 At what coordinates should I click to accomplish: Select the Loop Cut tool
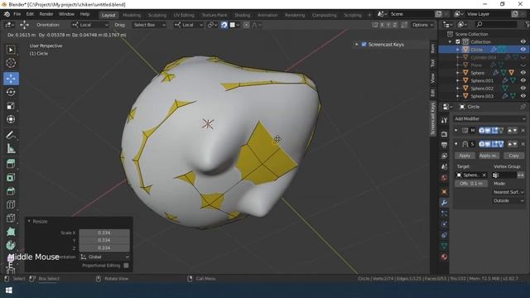[11, 204]
